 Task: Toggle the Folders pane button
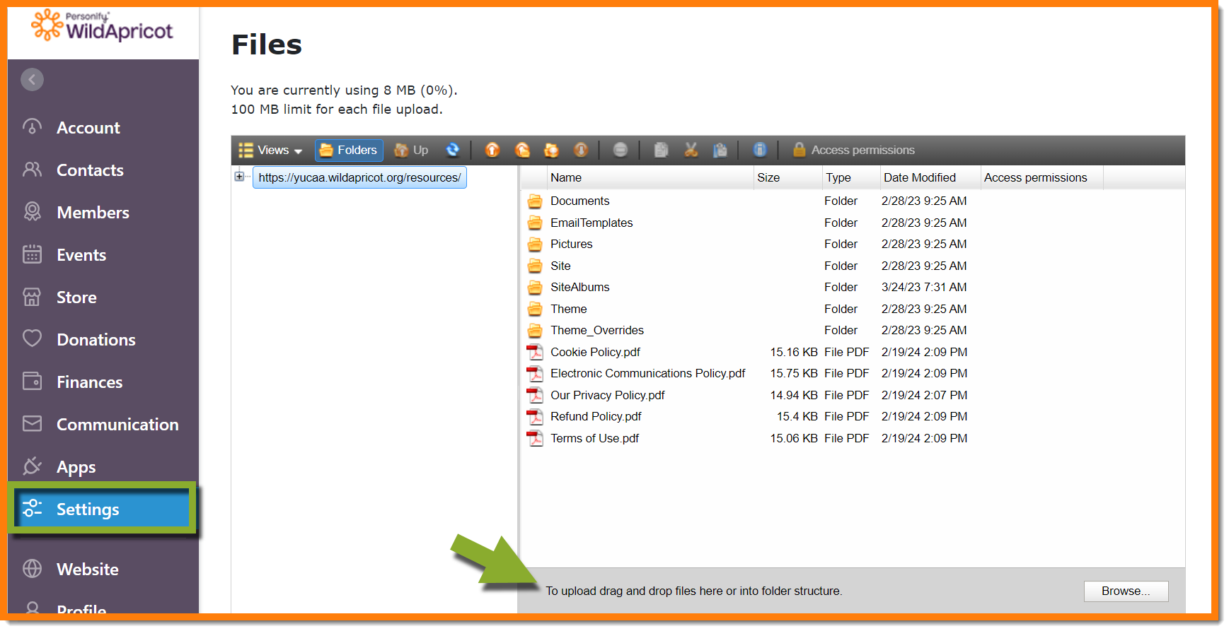[x=349, y=150]
